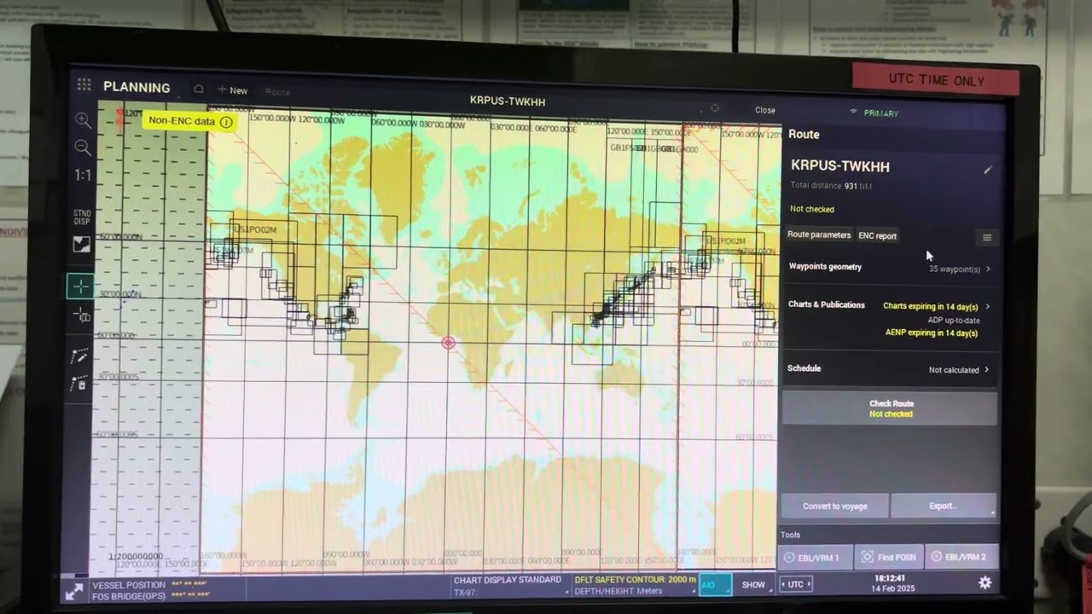Click the 18:12:41 clock display
The width and height of the screenshot is (1092, 614).
[890, 578]
